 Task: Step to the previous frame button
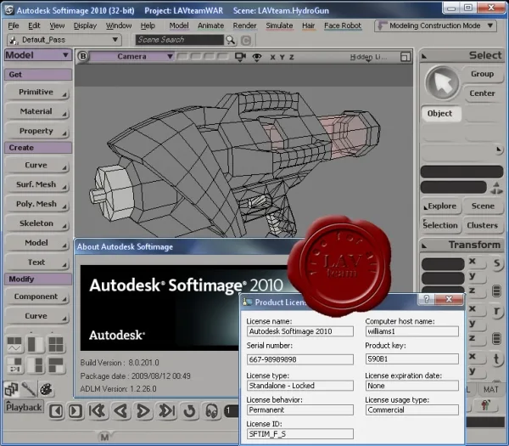pyautogui.click(x=57, y=411)
